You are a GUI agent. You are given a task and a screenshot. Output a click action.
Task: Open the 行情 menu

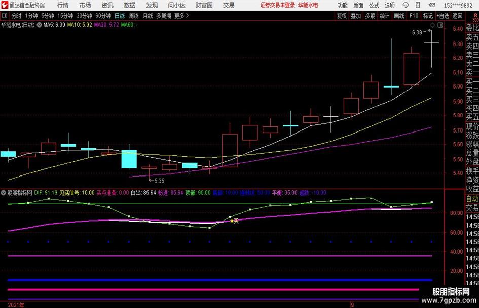pyautogui.click(x=63, y=5)
